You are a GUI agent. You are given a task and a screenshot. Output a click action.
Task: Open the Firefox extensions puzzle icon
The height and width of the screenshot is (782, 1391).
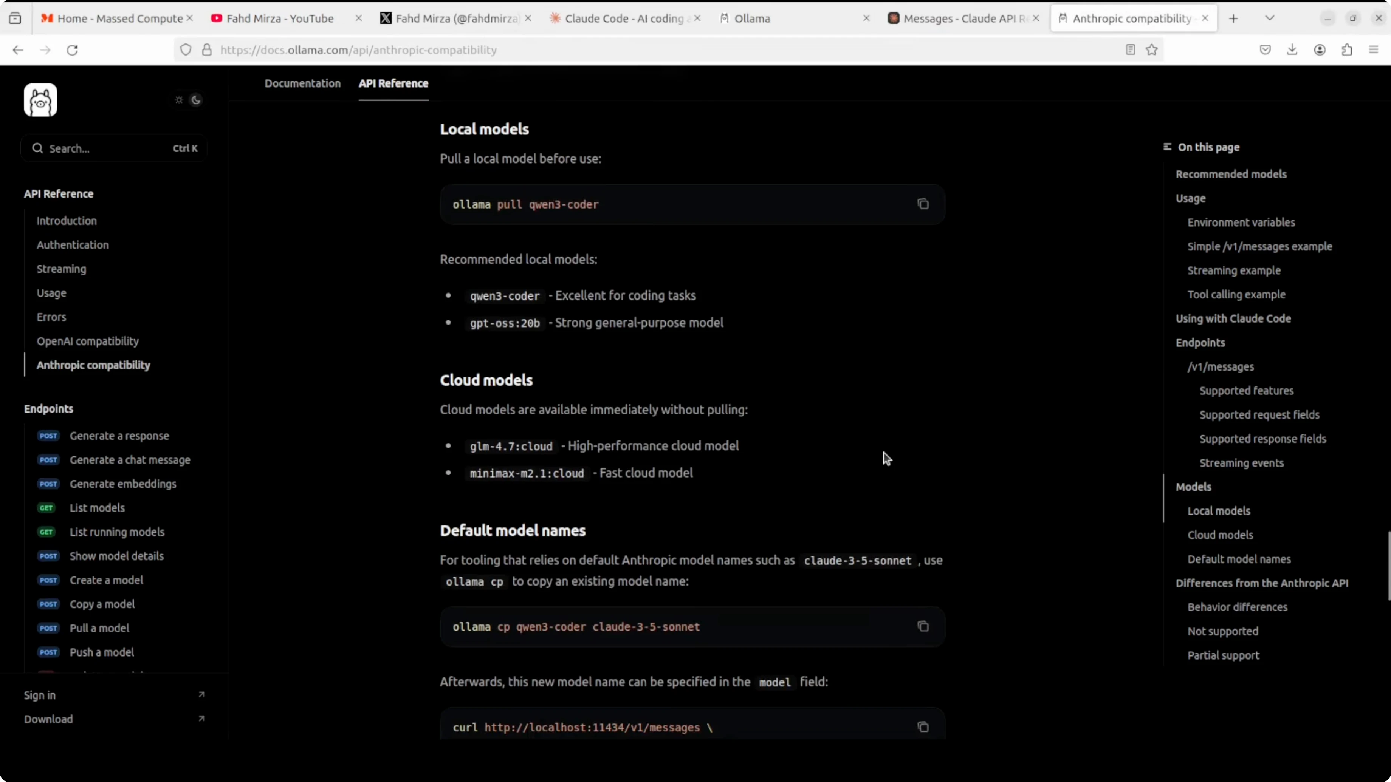(1347, 49)
